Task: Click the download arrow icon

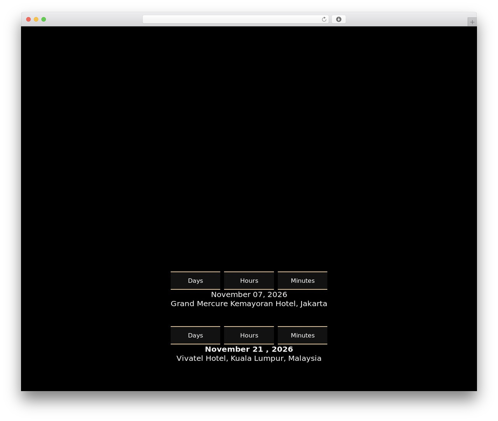Action: [x=339, y=19]
